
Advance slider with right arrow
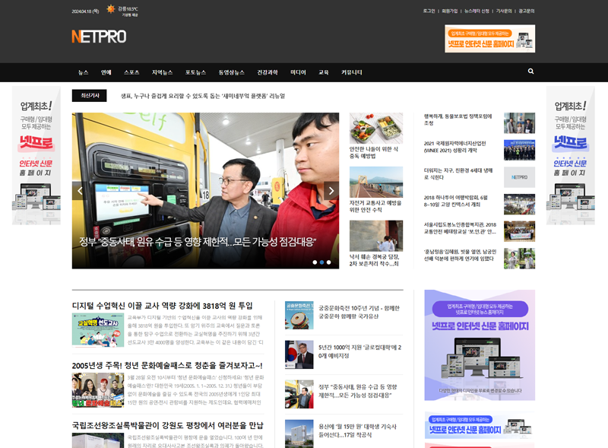pos(331,190)
